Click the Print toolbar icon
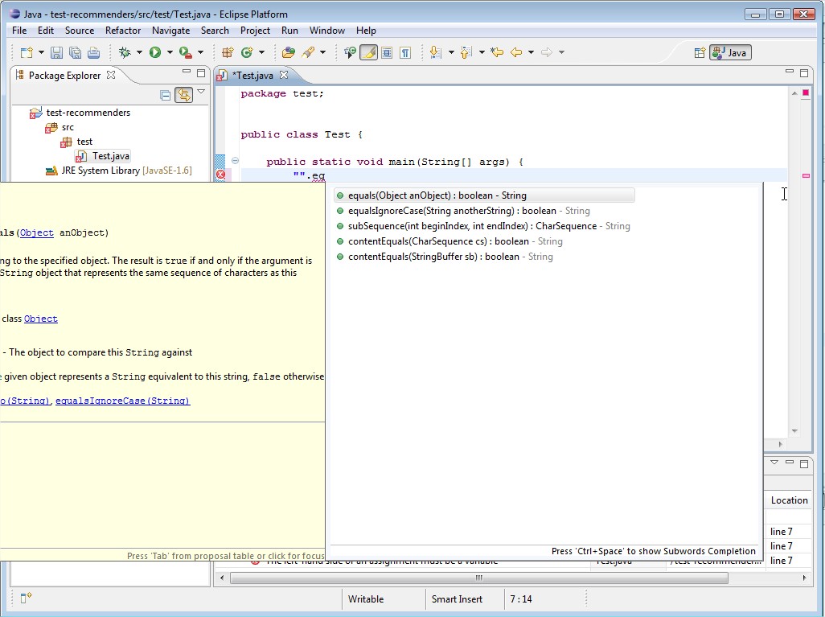 93,52
